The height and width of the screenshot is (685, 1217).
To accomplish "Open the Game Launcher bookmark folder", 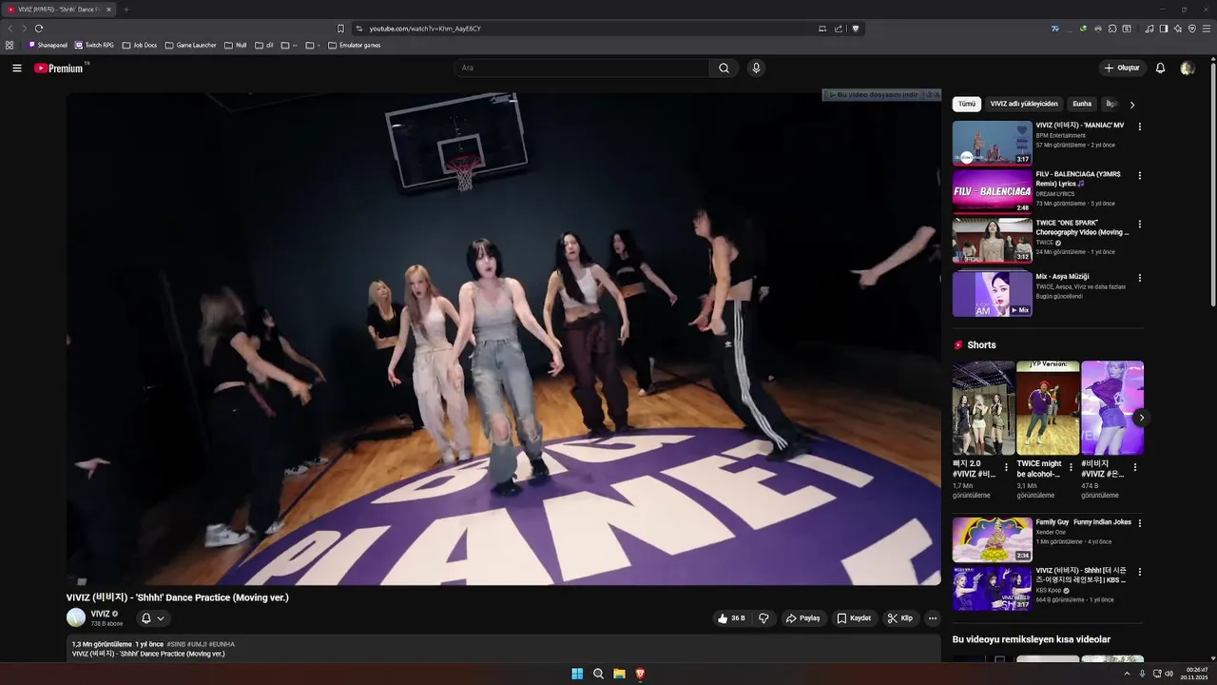I will click(x=190, y=46).
